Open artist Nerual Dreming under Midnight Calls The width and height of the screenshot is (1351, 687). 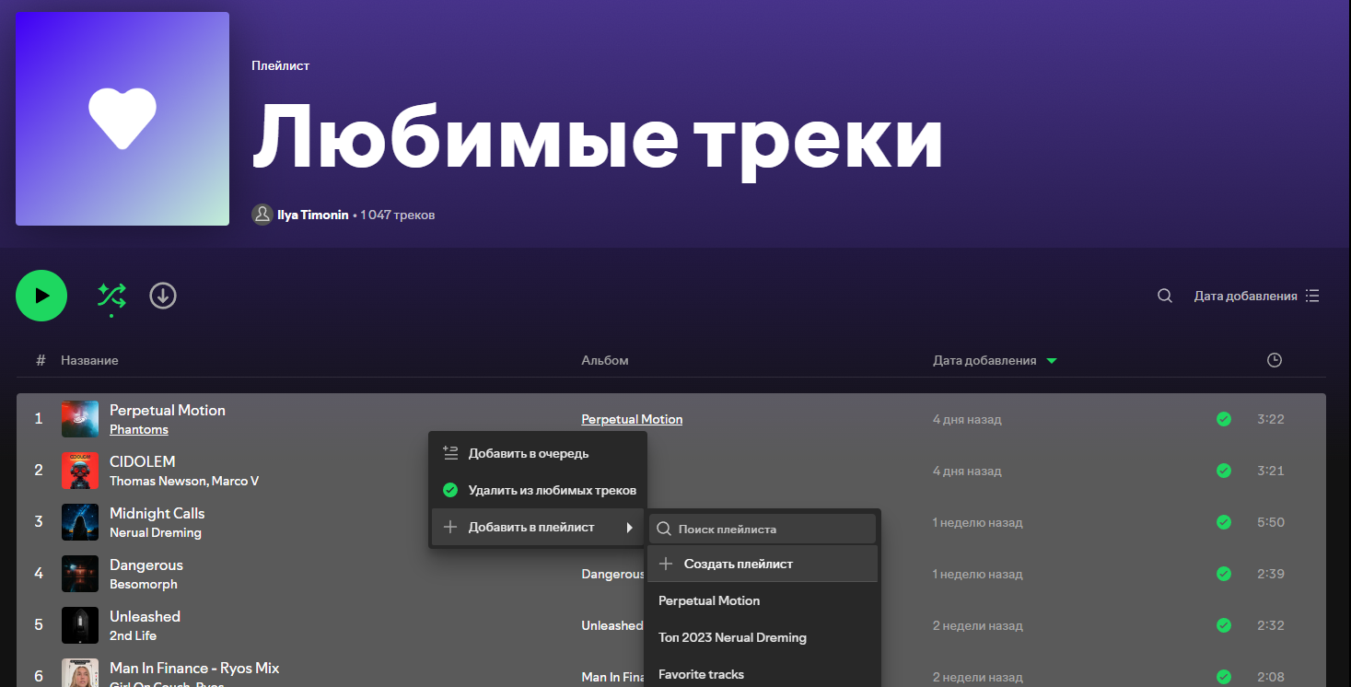click(x=156, y=532)
